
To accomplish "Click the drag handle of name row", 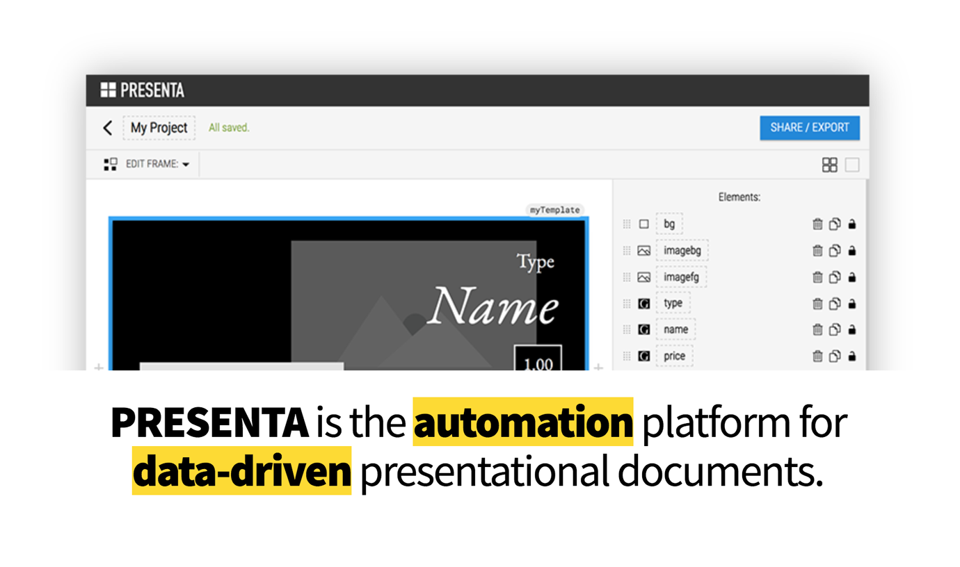I will point(627,330).
